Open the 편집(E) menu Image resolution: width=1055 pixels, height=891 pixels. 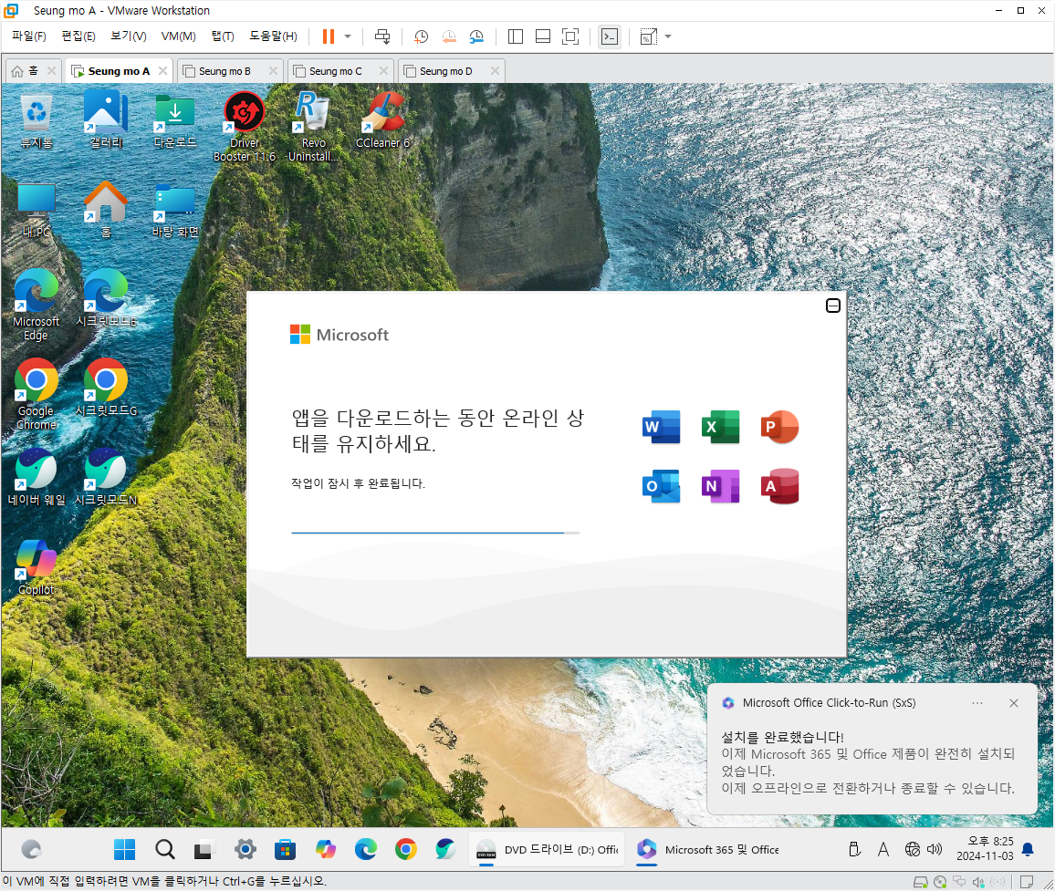[78, 36]
